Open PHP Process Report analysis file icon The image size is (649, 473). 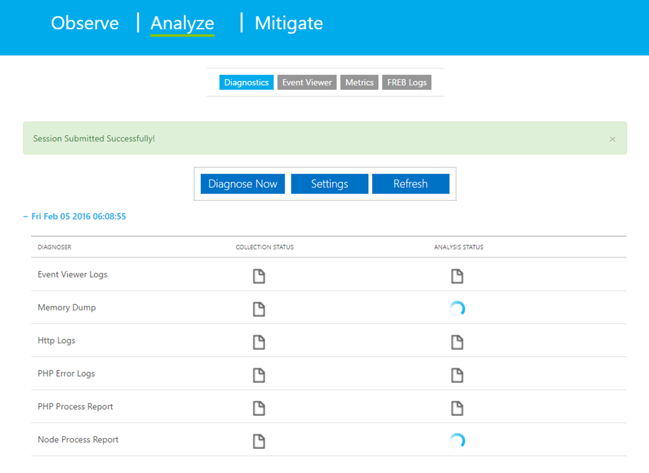457,408
